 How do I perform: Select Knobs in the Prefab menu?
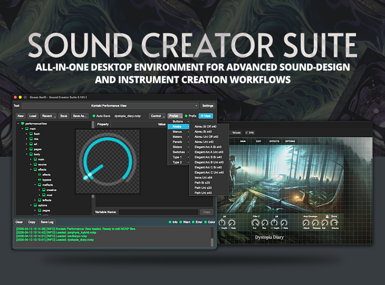[x=178, y=127]
